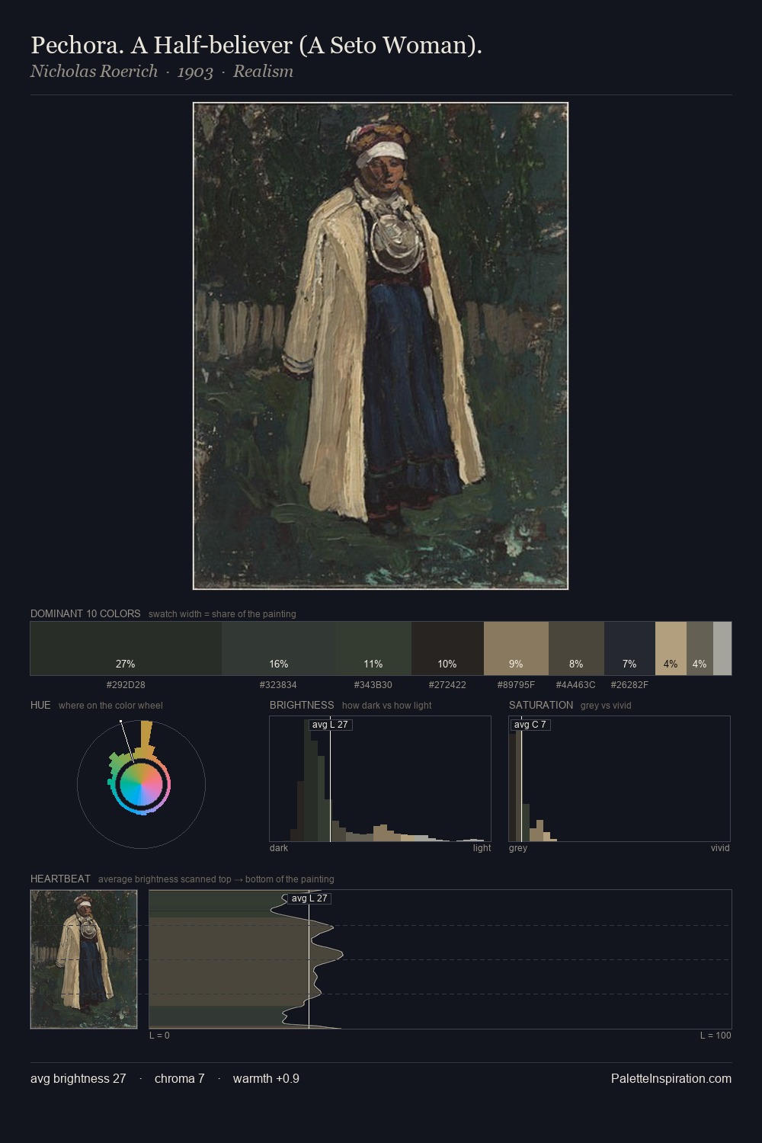Click 'how dark vs how light' caption
762x1143 pixels.
click(x=387, y=706)
